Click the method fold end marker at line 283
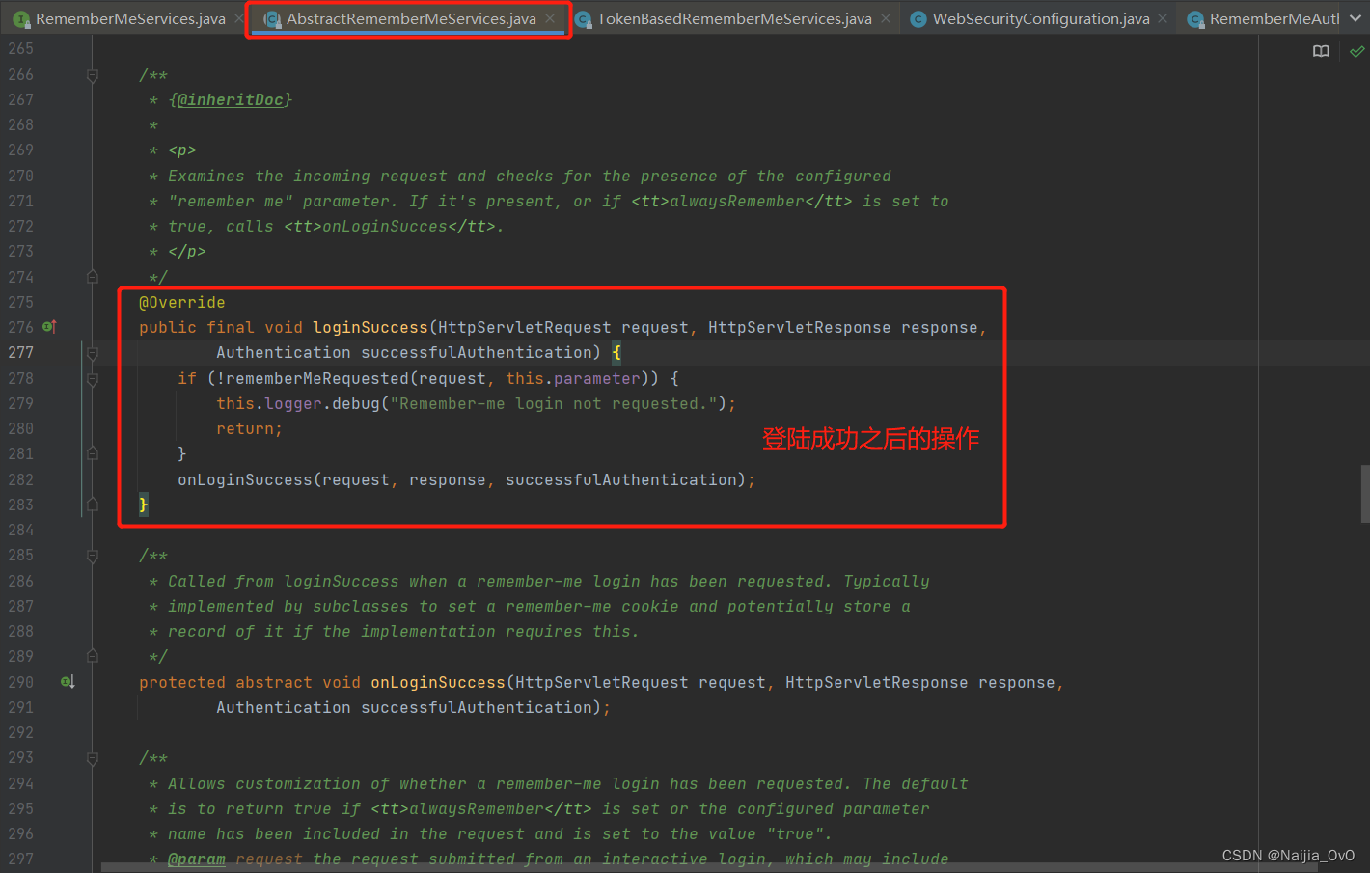The width and height of the screenshot is (1370, 873). 93,505
